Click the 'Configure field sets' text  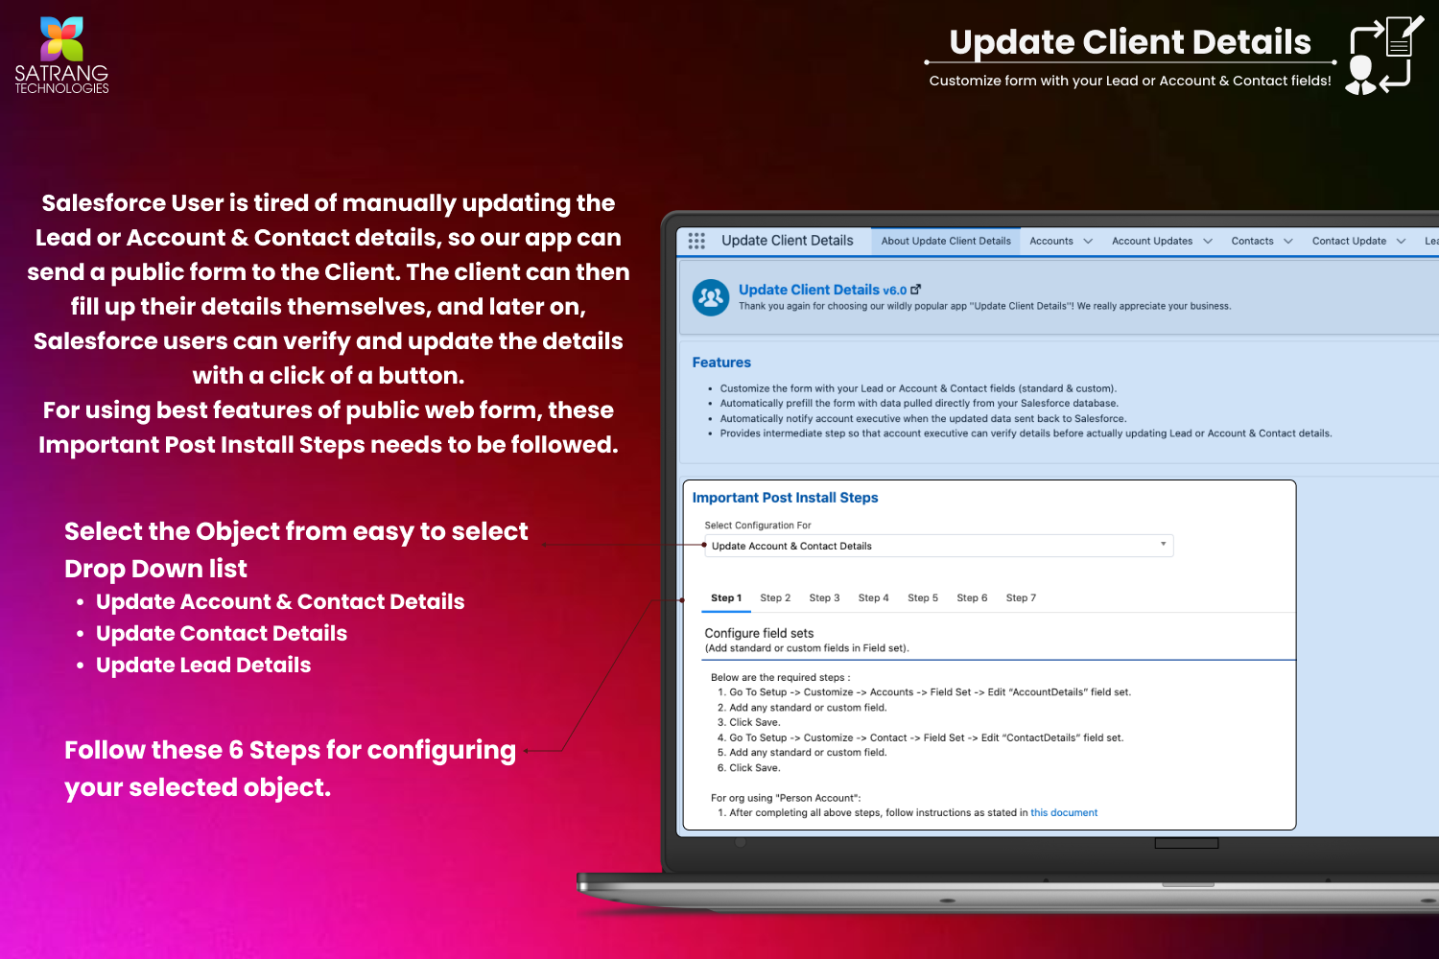(759, 633)
